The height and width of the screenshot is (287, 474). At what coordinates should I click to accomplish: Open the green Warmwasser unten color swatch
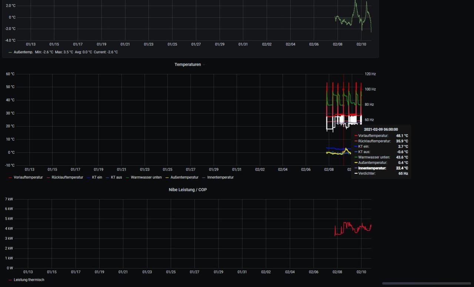[x=128, y=178]
